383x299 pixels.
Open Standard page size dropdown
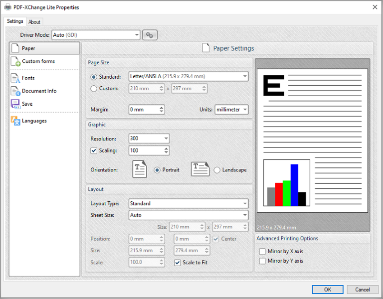pos(189,76)
